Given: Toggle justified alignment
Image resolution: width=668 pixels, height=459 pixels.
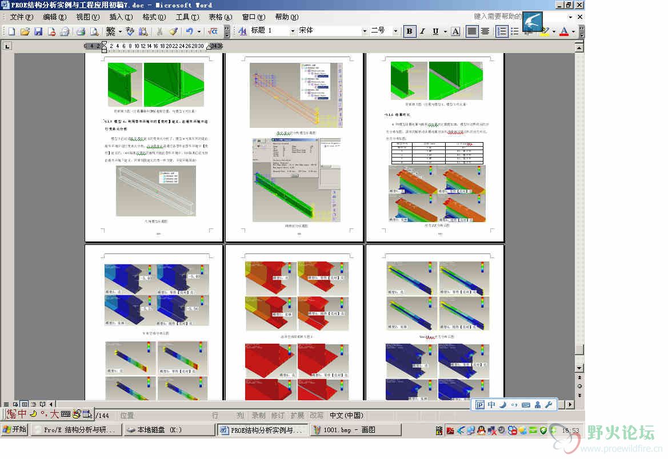Looking at the screenshot, I should tap(471, 31).
